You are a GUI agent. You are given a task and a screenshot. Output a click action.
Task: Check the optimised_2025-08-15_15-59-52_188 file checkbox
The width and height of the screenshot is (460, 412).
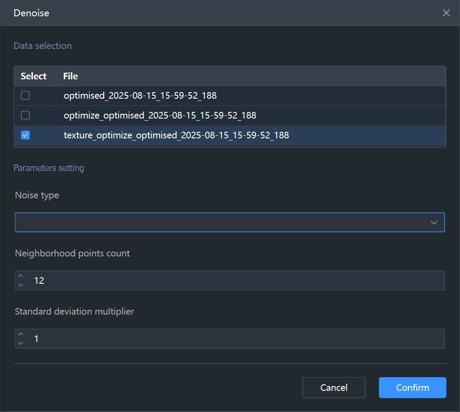click(x=25, y=95)
